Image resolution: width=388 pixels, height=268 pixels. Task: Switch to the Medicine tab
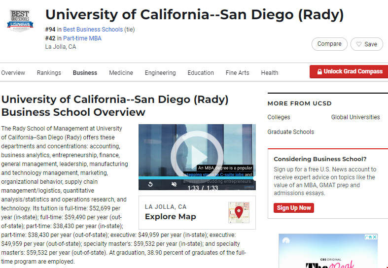(x=121, y=73)
